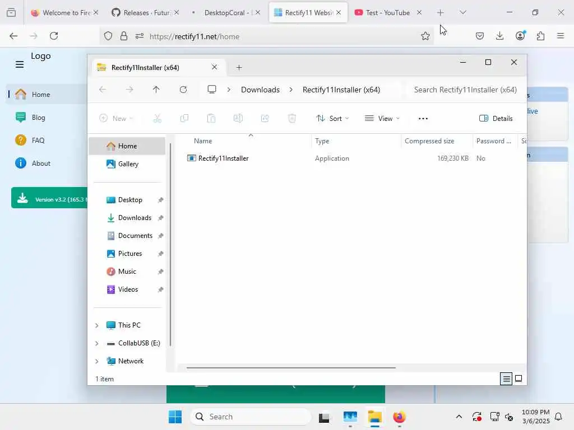Toggle the Details pane
This screenshot has width=574, height=430.
[496, 119]
